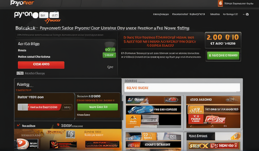
Task: Click the green button in lower-left brown panel
Action: tap(97, 107)
